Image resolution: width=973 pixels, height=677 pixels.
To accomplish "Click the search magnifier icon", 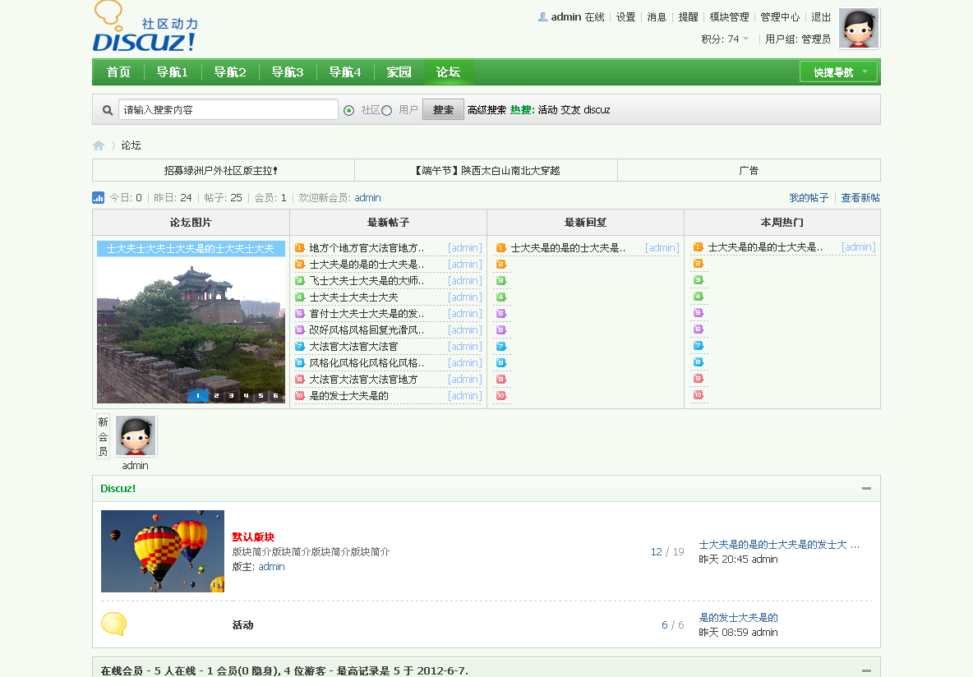I will pyautogui.click(x=108, y=110).
